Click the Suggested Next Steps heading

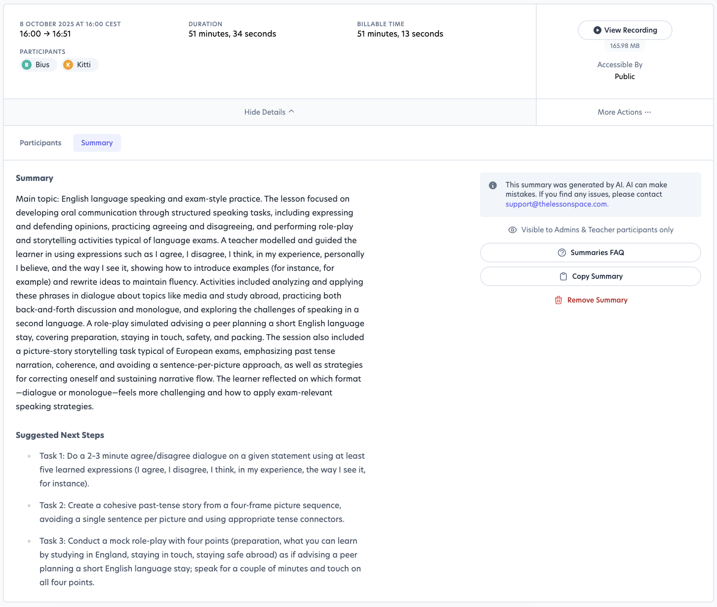coord(60,435)
